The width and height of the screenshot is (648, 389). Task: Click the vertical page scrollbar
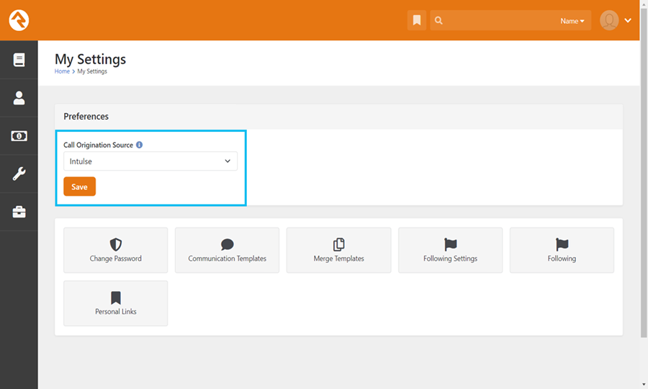[644, 172]
